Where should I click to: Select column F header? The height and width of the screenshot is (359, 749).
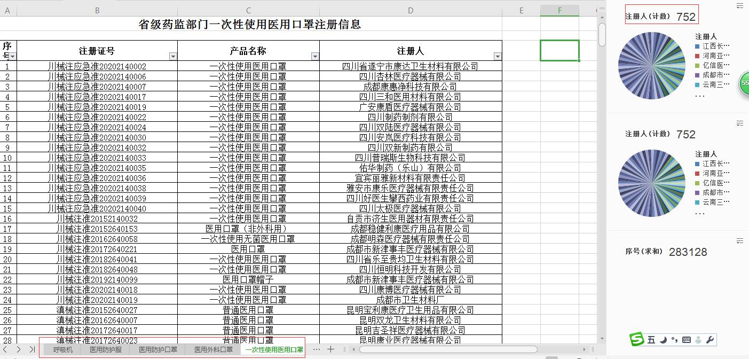click(559, 10)
